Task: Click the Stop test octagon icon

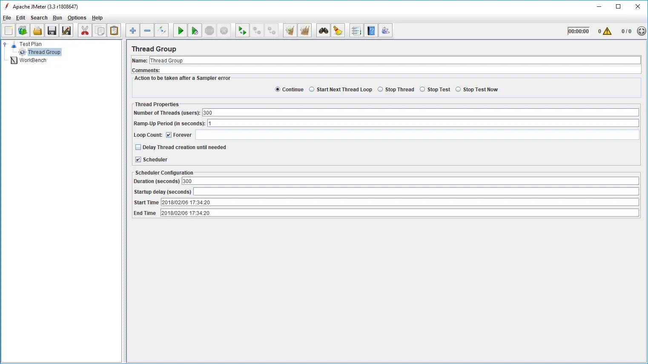Action: 209,31
